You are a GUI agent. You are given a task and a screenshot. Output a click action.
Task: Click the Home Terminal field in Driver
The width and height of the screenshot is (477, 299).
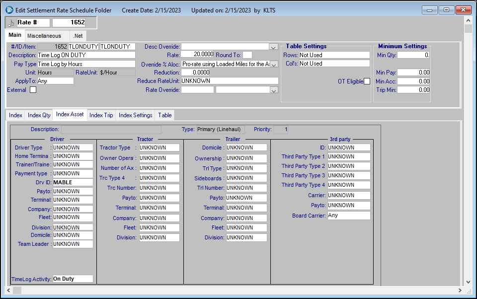pos(73,156)
